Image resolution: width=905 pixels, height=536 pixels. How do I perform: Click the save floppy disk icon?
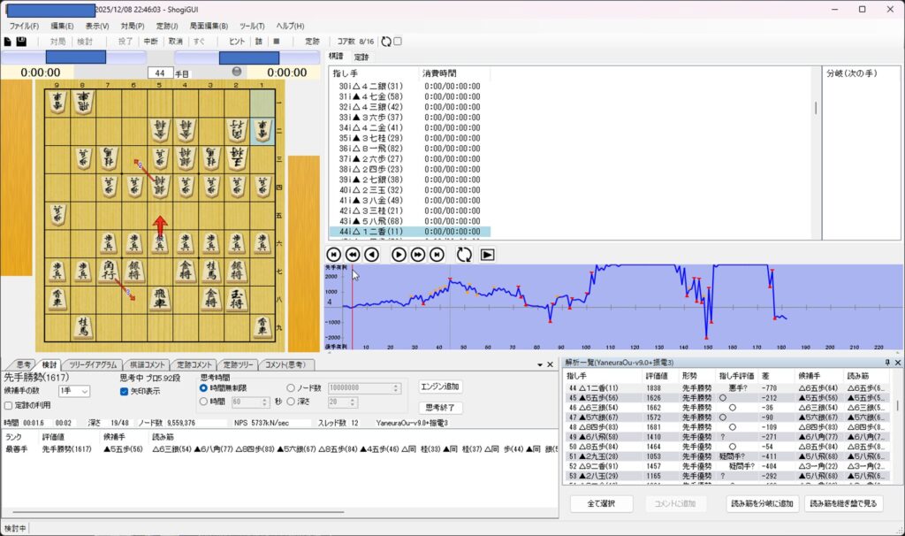21,42
